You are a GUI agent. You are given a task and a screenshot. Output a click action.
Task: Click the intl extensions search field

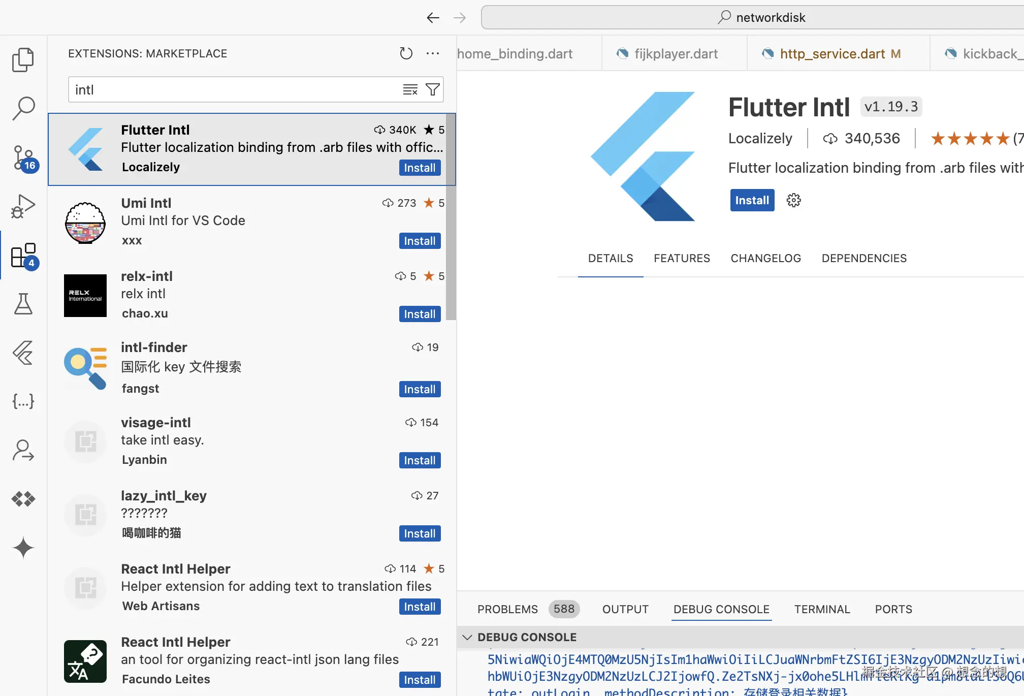click(x=234, y=90)
